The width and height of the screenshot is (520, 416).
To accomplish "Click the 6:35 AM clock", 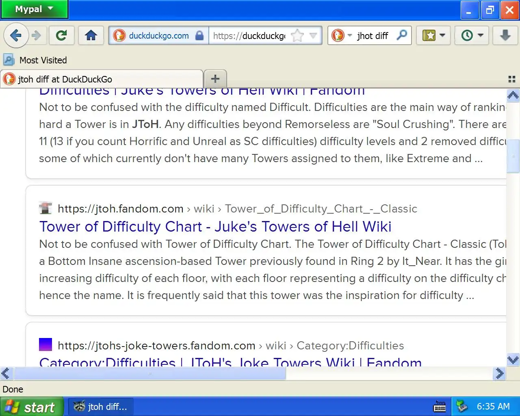I will pyautogui.click(x=493, y=407).
